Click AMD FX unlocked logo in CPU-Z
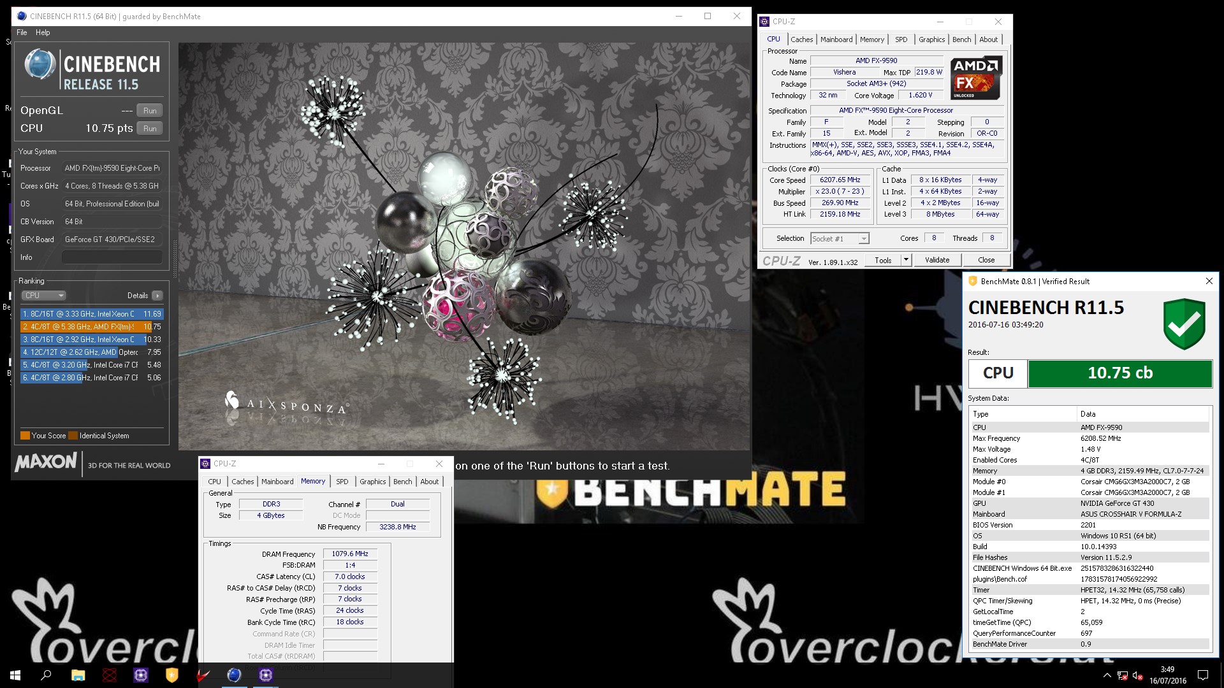The image size is (1224, 688). [976, 77]
